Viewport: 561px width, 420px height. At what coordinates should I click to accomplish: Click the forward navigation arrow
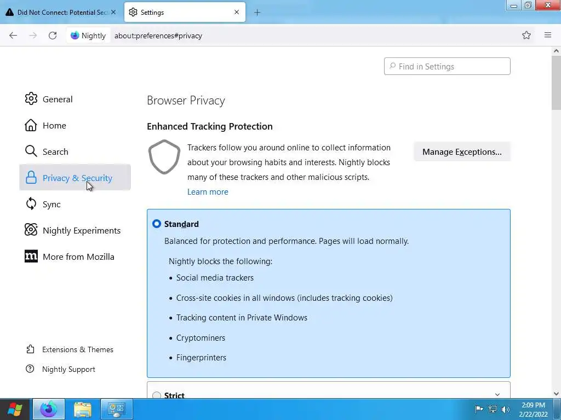click(x=33, y=36)
